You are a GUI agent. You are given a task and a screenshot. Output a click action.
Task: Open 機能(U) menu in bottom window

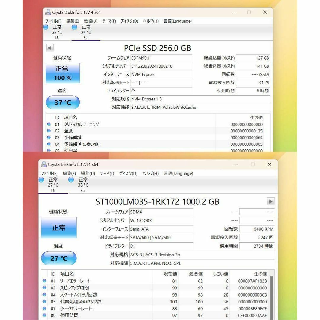pyautogui.click(x=88, y=173)
